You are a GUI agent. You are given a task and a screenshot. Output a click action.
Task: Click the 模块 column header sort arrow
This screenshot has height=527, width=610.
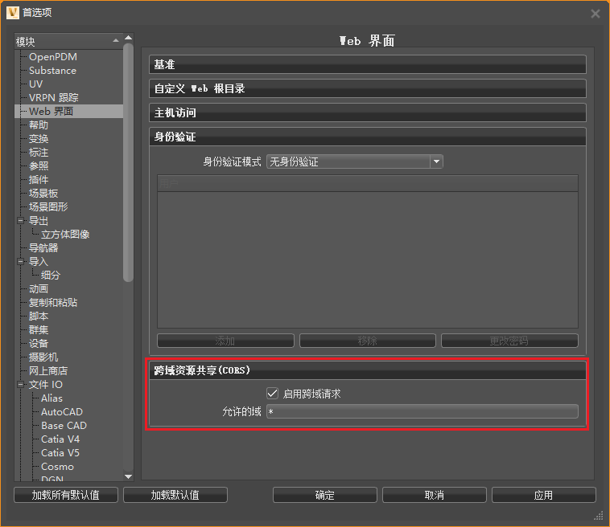[116, 41]
